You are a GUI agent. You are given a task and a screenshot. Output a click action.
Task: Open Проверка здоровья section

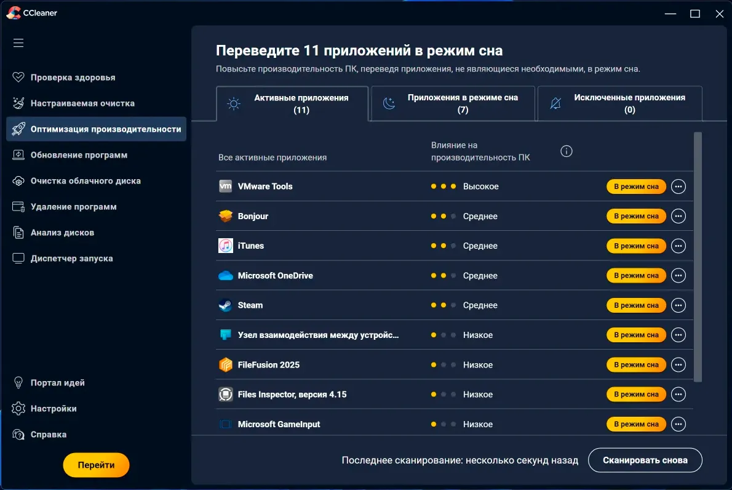point(96,77)
